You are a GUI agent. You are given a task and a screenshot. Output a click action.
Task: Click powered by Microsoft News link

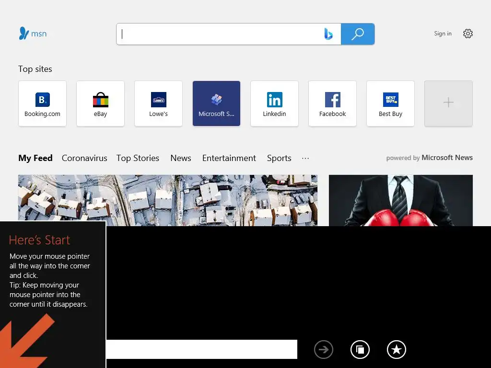point(429,158)
